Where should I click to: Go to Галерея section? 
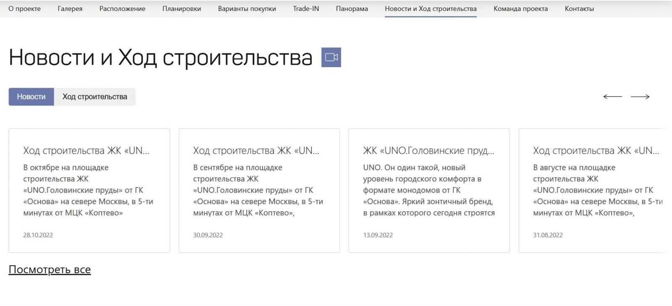(x=70, y=8)
